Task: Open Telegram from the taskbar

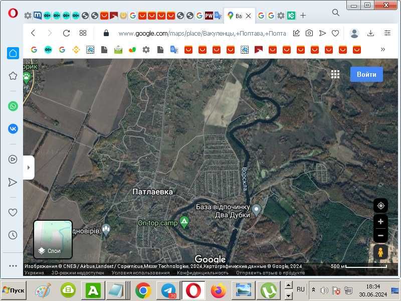Action: coord(168,290)
